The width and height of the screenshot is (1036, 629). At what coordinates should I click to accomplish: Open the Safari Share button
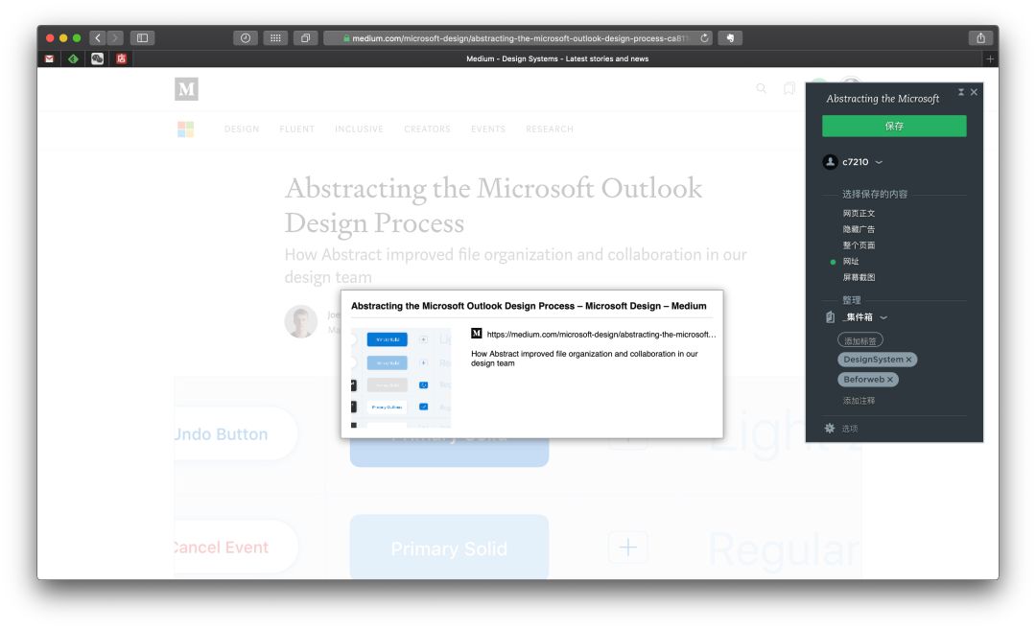[980, 37]
